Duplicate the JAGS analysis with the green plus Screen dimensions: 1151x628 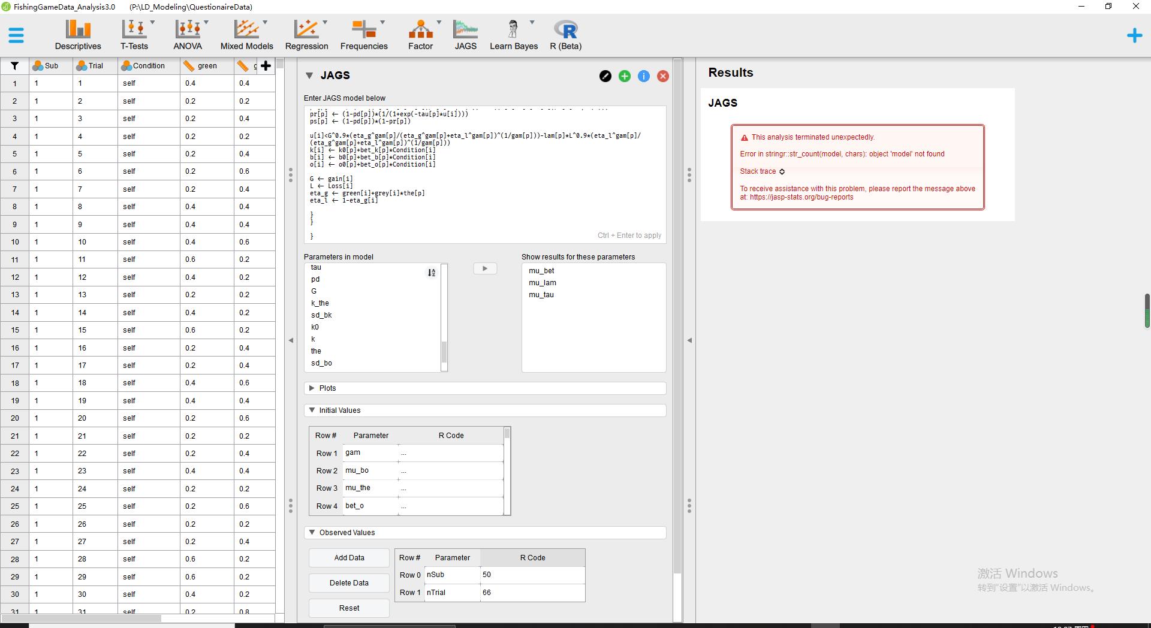[x=624, y=76]
